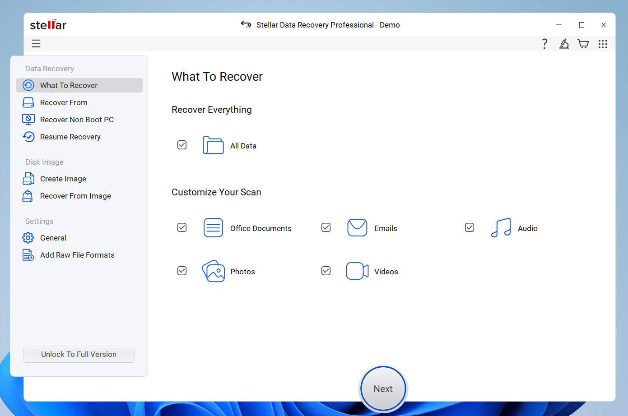Screen dimensions: 628x416
Task: Click the Emails envelope icon
Action: click(x=357, y=228)
